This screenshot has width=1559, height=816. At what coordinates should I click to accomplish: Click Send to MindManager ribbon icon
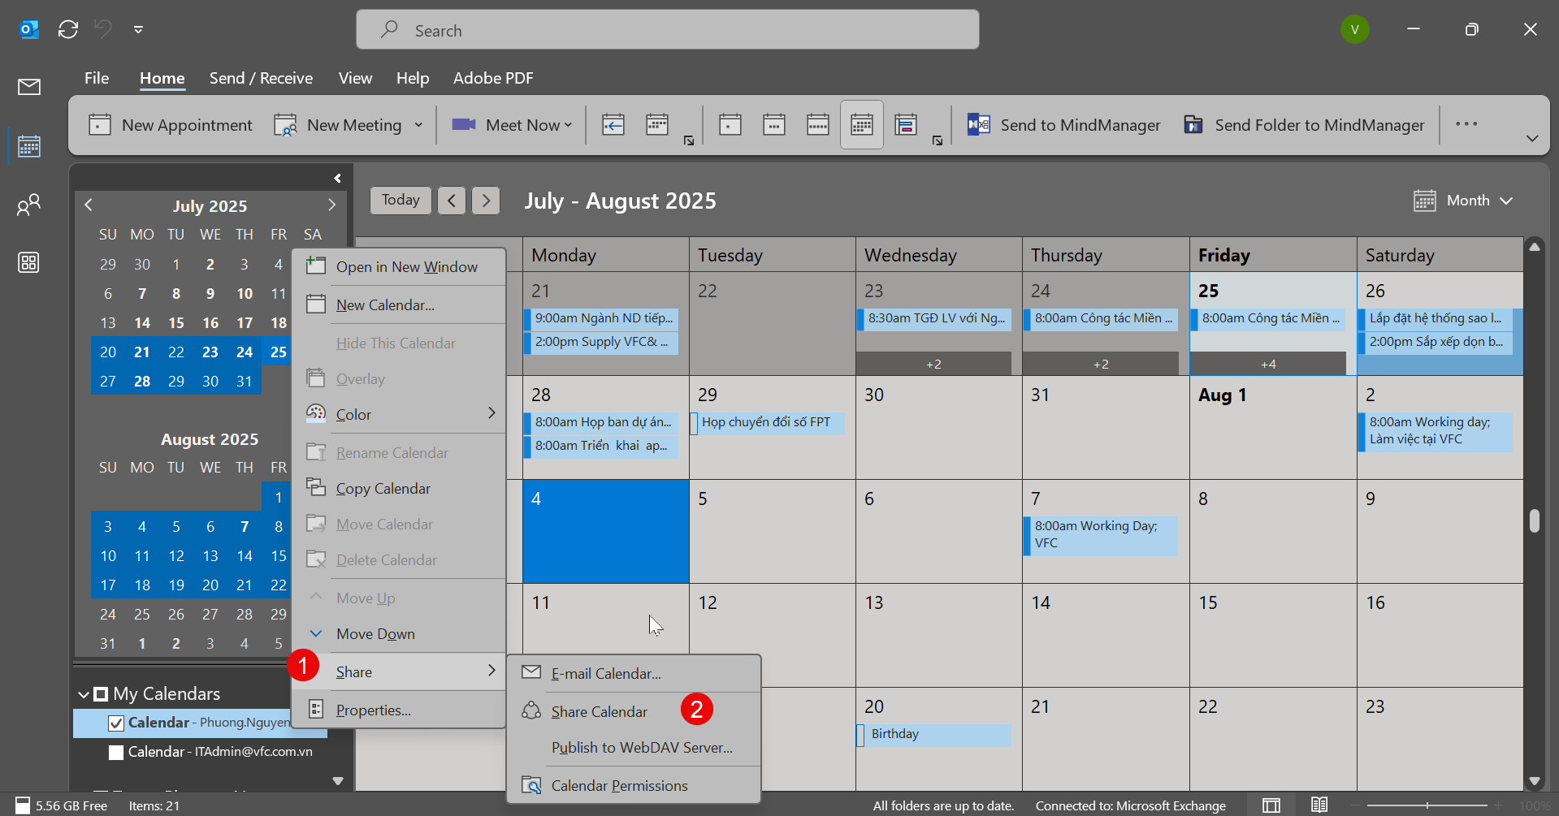tap(979, 125)
